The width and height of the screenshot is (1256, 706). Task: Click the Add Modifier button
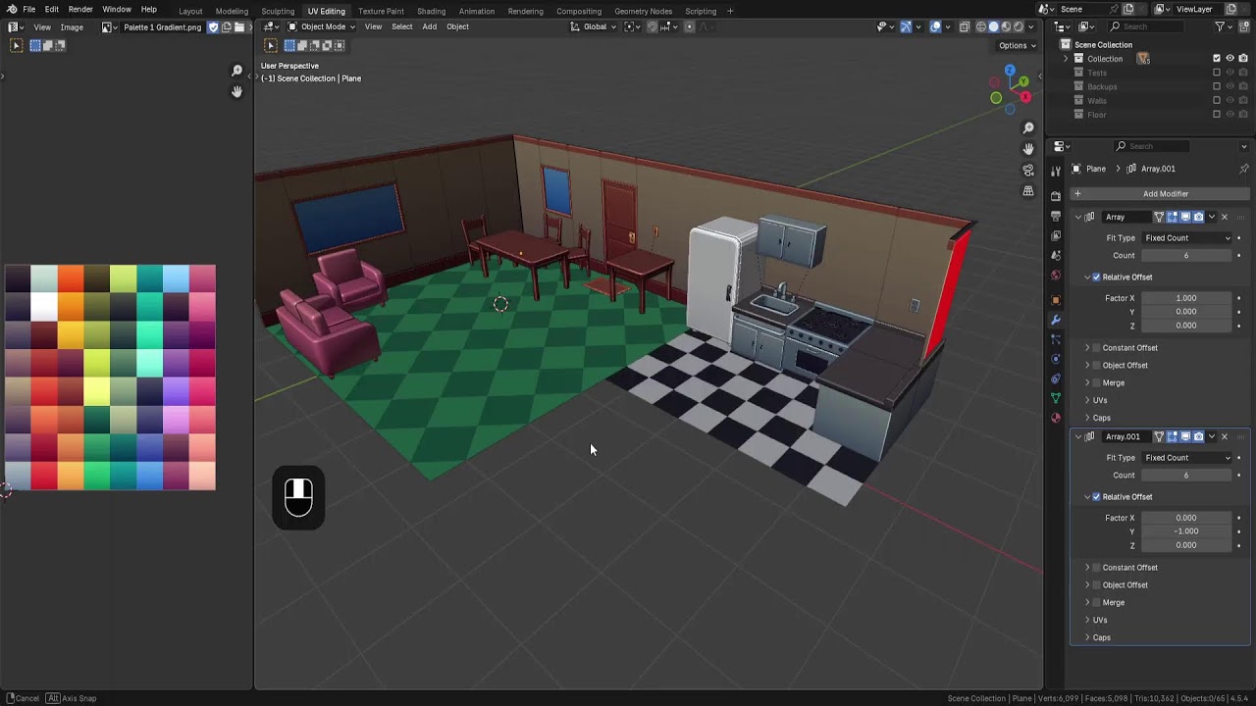pos(1159,194)
